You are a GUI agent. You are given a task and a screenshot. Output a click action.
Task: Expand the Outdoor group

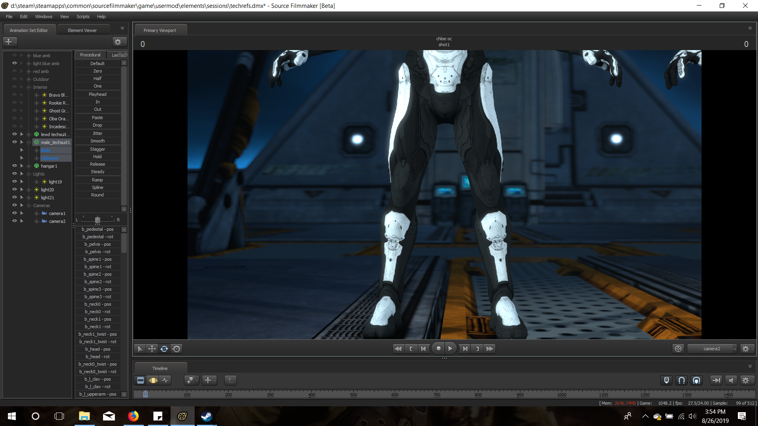click(28, 79)
